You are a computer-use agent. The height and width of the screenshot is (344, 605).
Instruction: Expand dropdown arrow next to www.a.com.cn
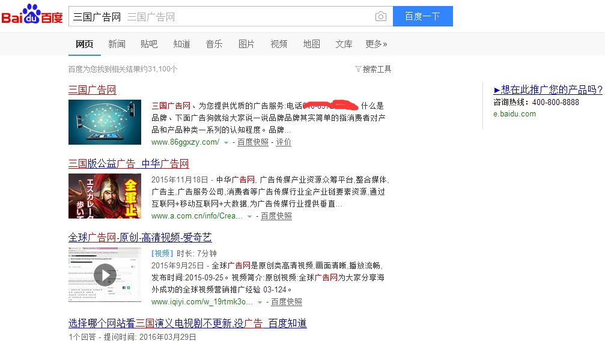tap(250, 217)
